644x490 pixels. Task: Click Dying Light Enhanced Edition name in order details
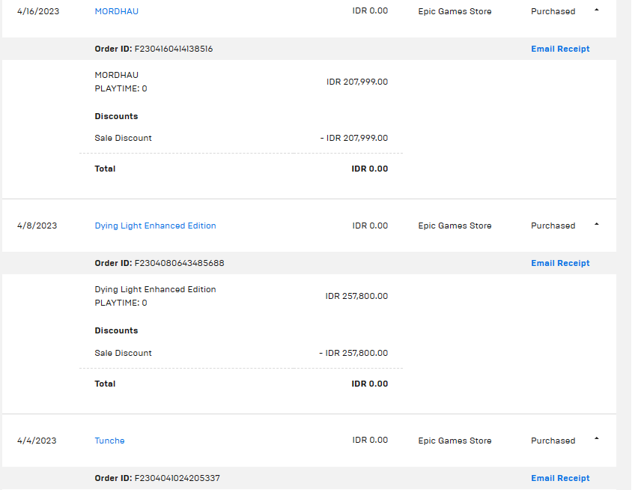click(155, 289)
